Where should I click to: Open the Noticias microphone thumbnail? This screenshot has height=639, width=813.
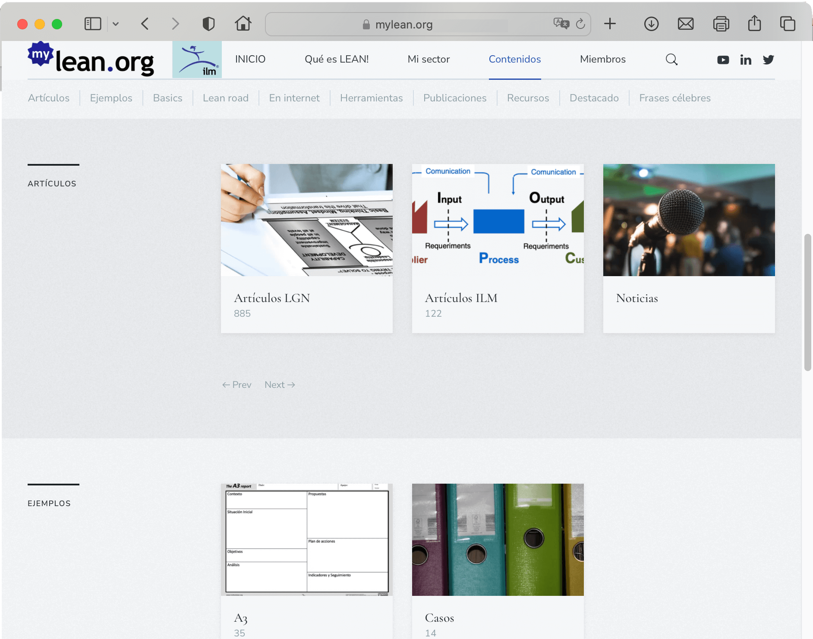tap(689, 220)
